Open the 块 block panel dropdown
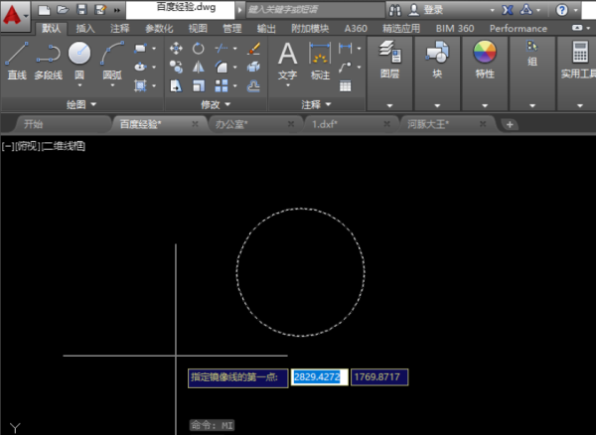The image size is (596, 435). click(437, 105)
